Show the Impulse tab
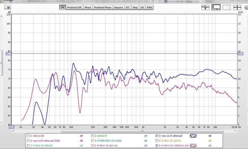The width and height of the screenshot is (248, 149). coord(119,7)
